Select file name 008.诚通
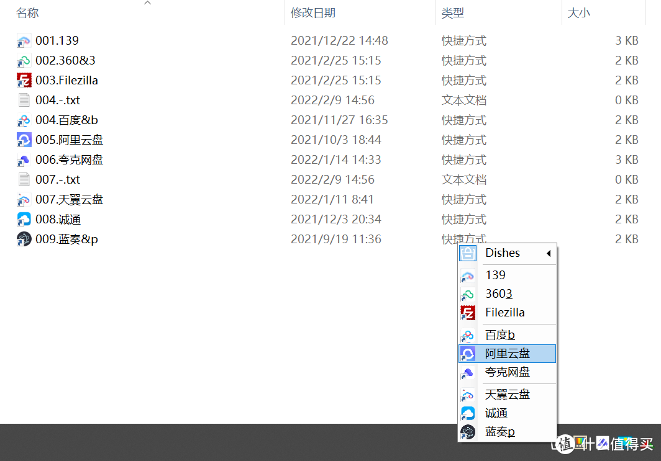This screenshot has width=661, height=461. [58, 220]
